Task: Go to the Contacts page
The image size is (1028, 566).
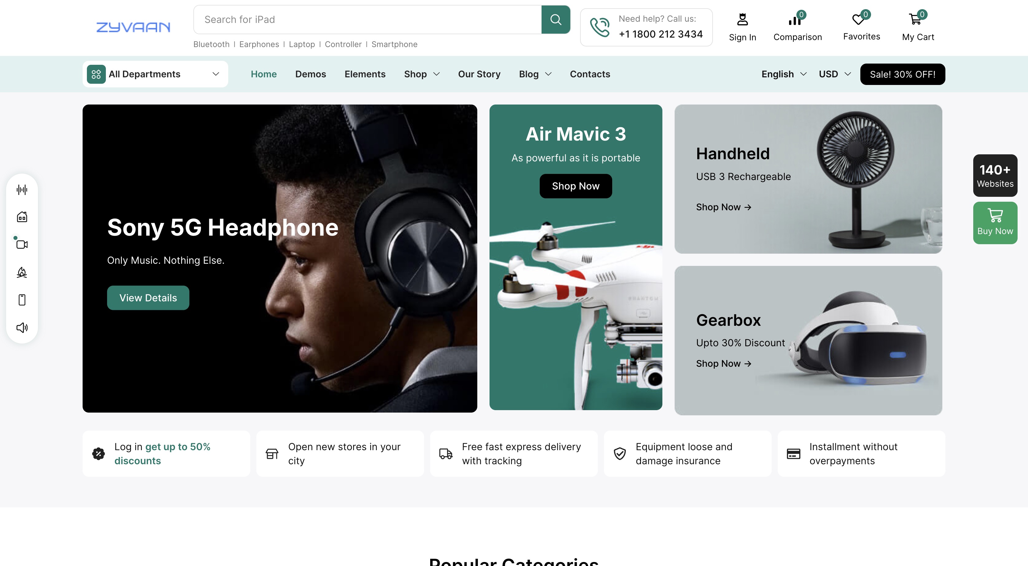Action: click(x=590, y=74)
